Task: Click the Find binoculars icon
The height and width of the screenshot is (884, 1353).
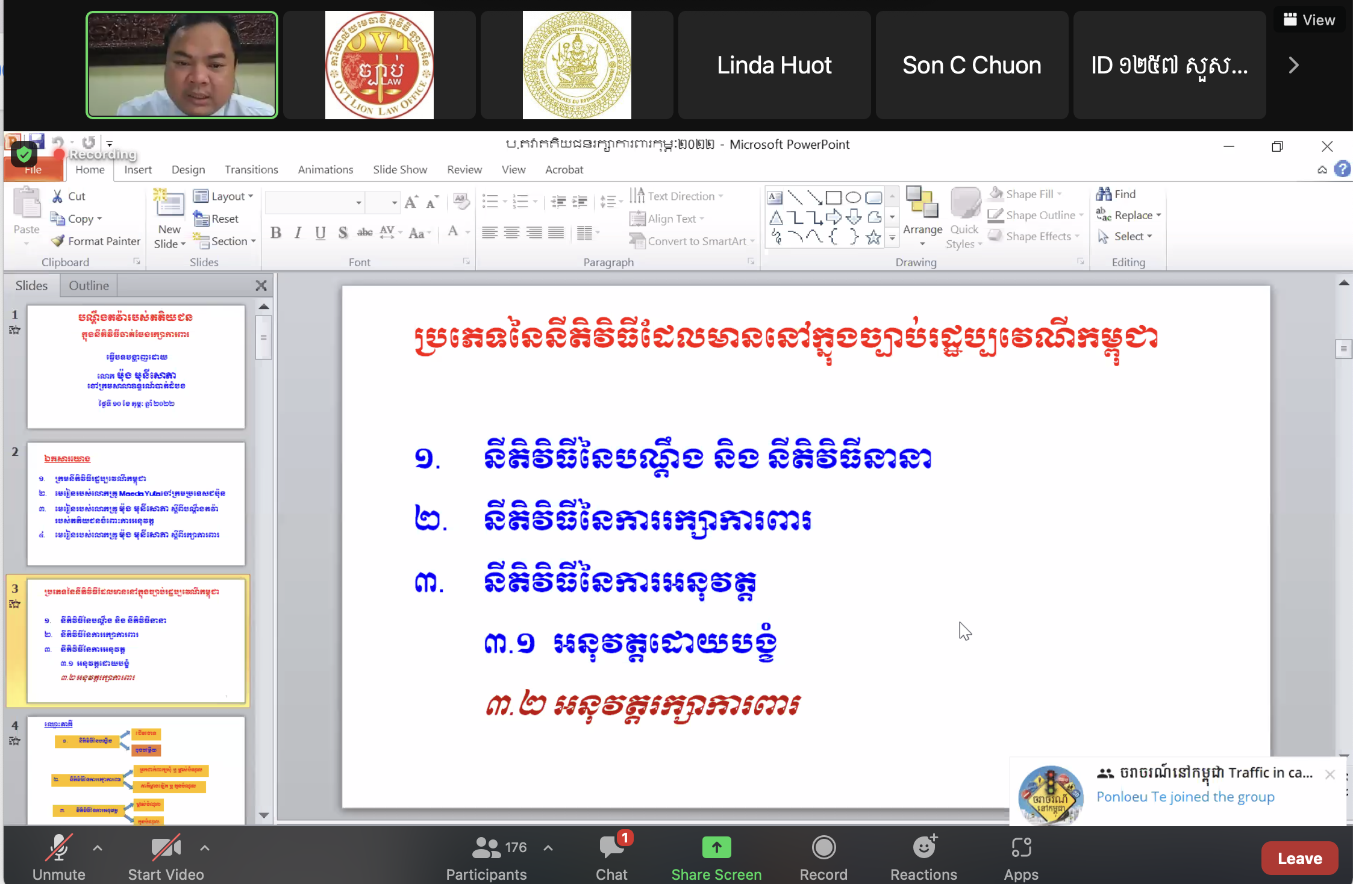Action: tap(1104, 194)
